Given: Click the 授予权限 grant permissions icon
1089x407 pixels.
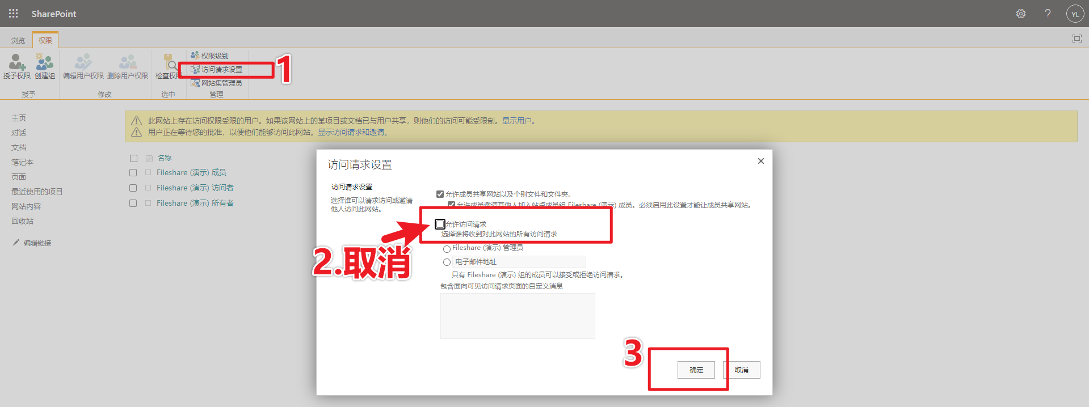Looking at the screenshot, I should click(17, 65).
